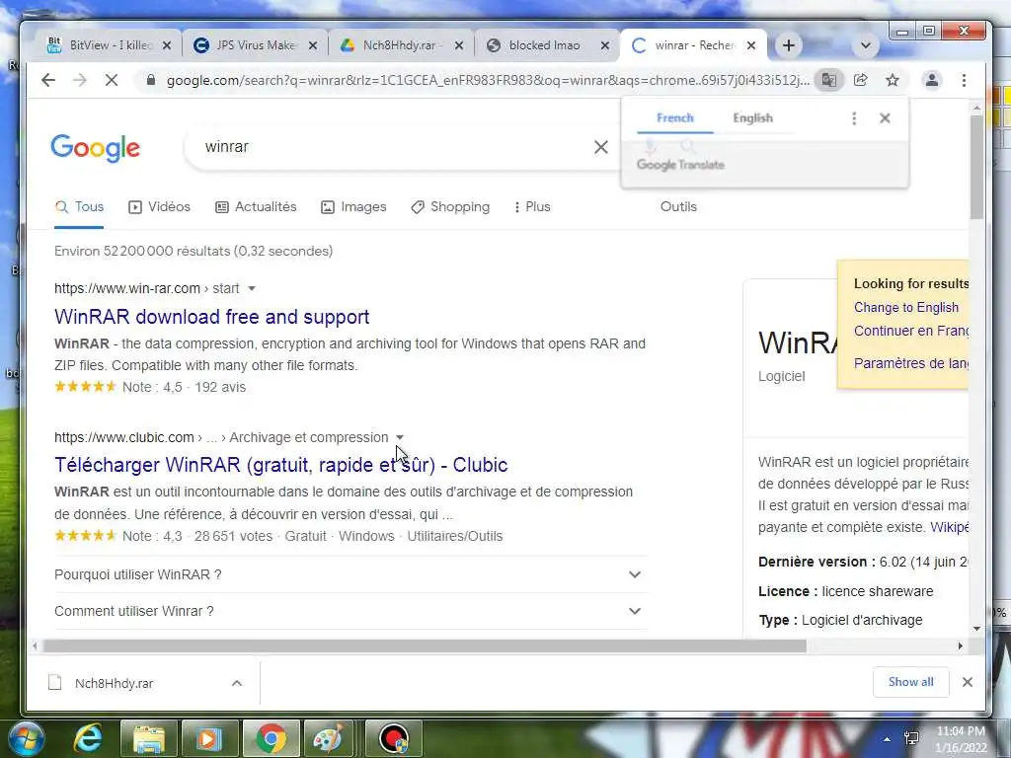Open the Chrome profile icon

pos(932,80)
